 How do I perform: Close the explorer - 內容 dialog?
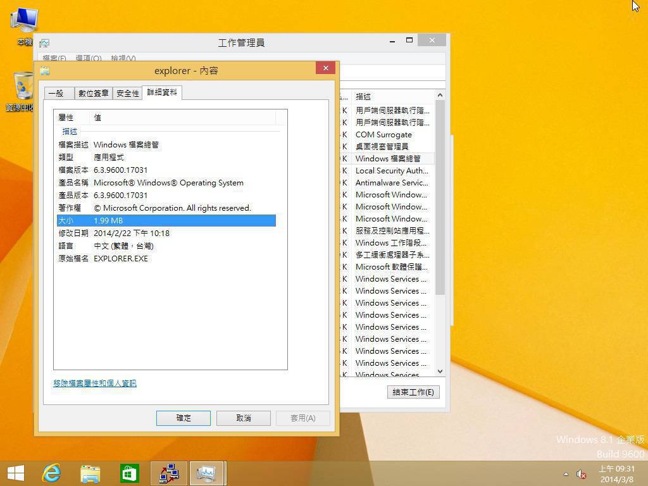tap(326, 68)
